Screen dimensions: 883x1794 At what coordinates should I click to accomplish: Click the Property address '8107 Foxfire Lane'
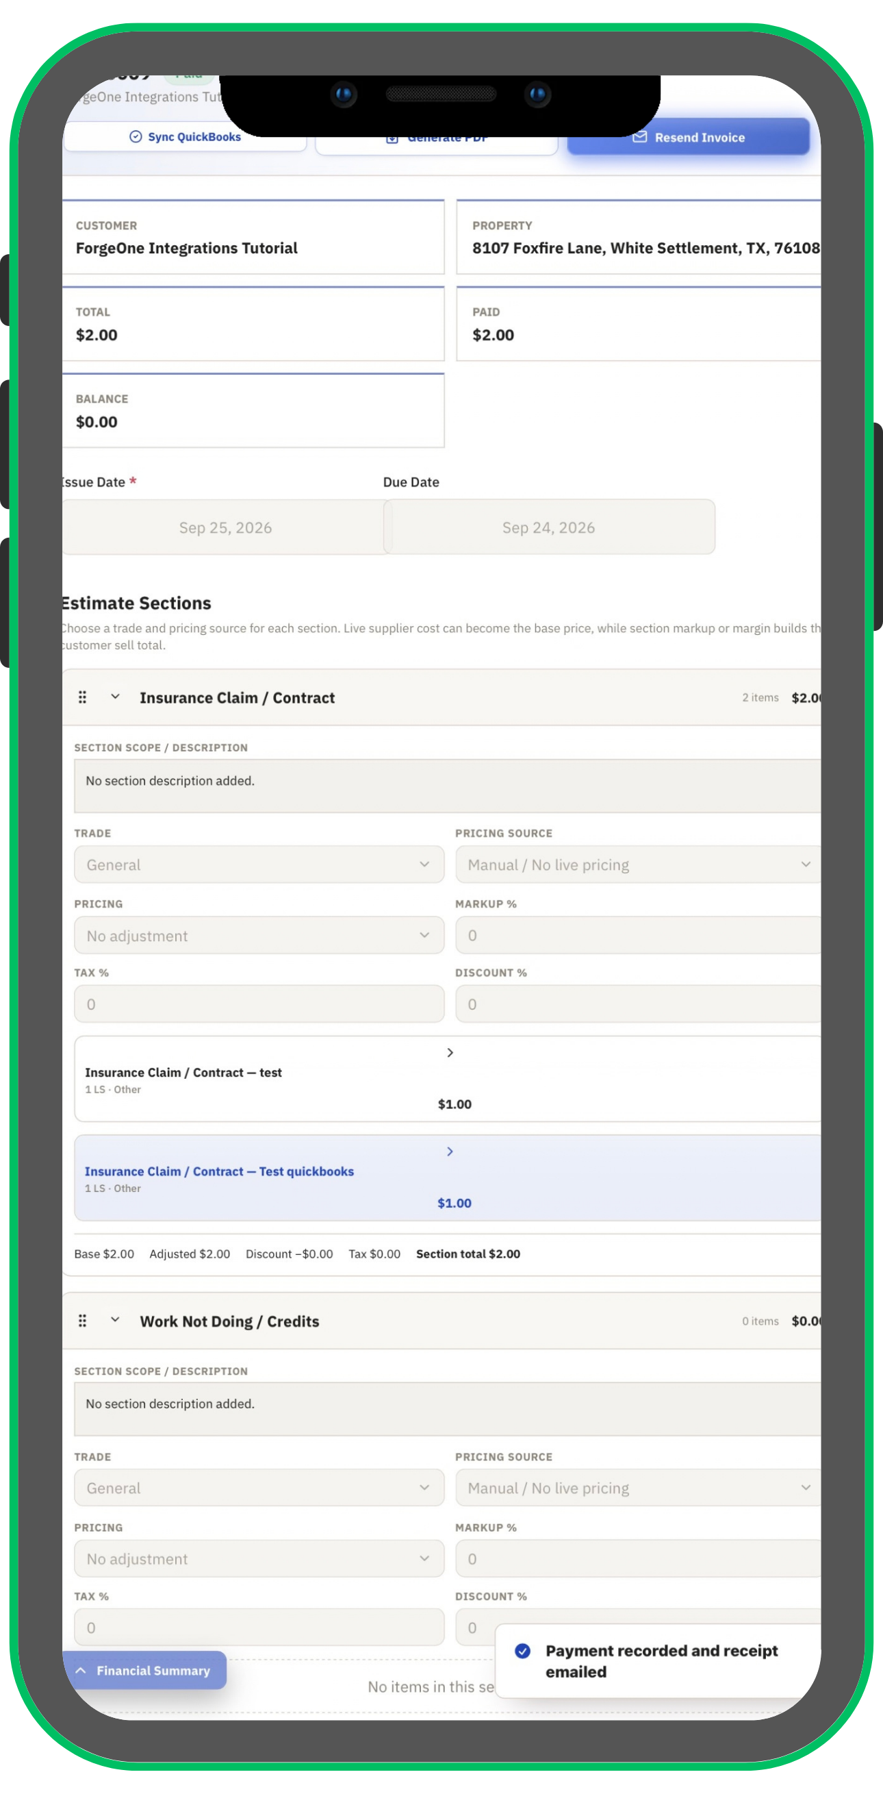pyautogui.click(x=645, y=248)
